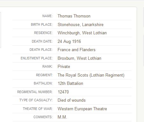
Task: Select the 12th Battalion value
Action: (x=70, y=84)
